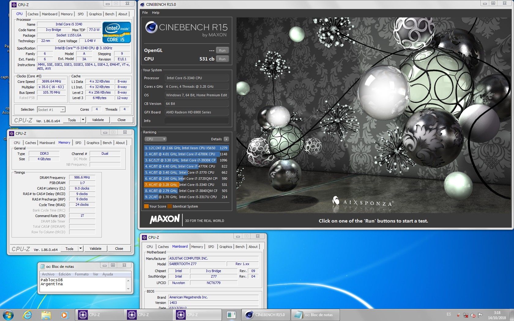Viewport: 514px width, 321px height.
Task: Click the Info field in Your System
Action: pos(197,121)
